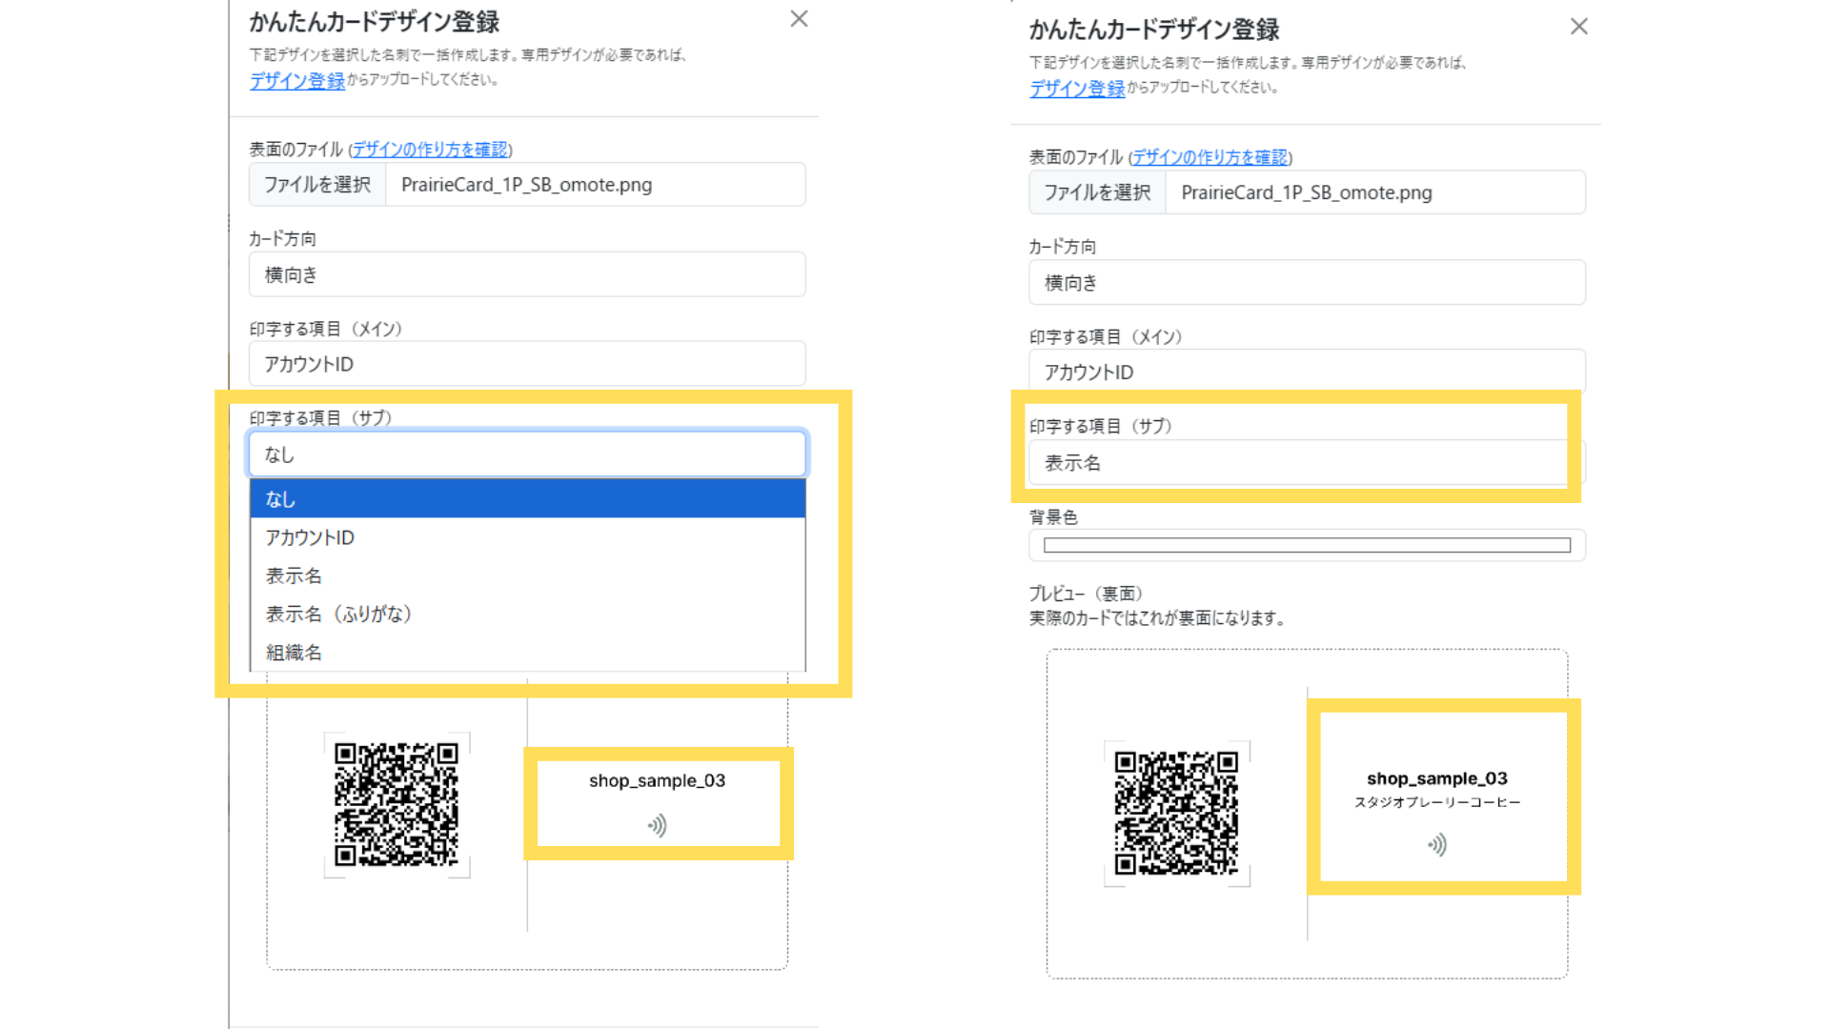
Task: Choose 組織名 from the dropdown options
Action: pyautogui.click(x=527, y=653)
